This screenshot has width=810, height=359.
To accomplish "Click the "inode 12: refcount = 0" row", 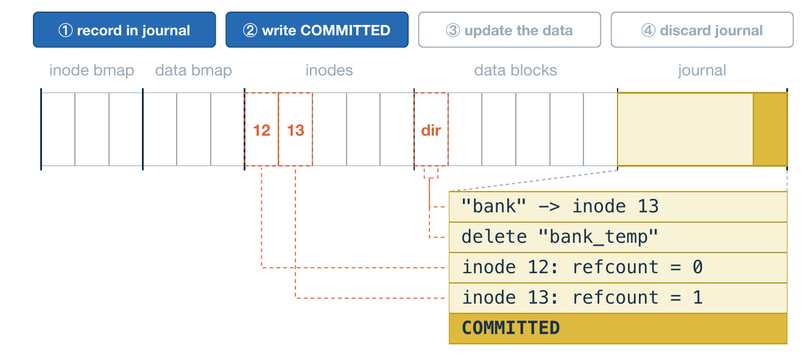I will click(618, 268).
